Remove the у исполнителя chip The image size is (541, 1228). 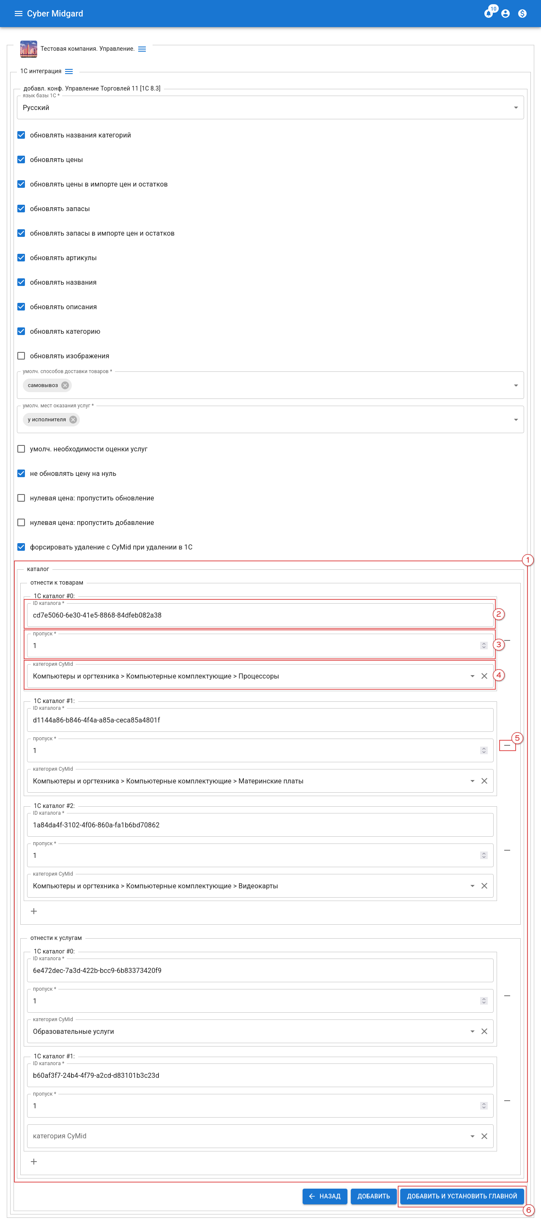pyautogui.click(x=73, y=420)
